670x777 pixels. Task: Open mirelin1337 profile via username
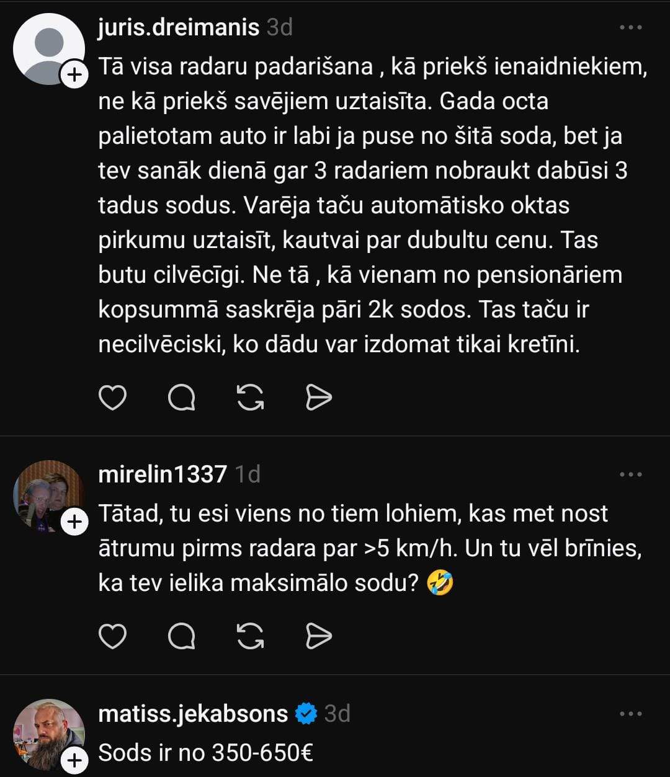[x=163, y=475]
